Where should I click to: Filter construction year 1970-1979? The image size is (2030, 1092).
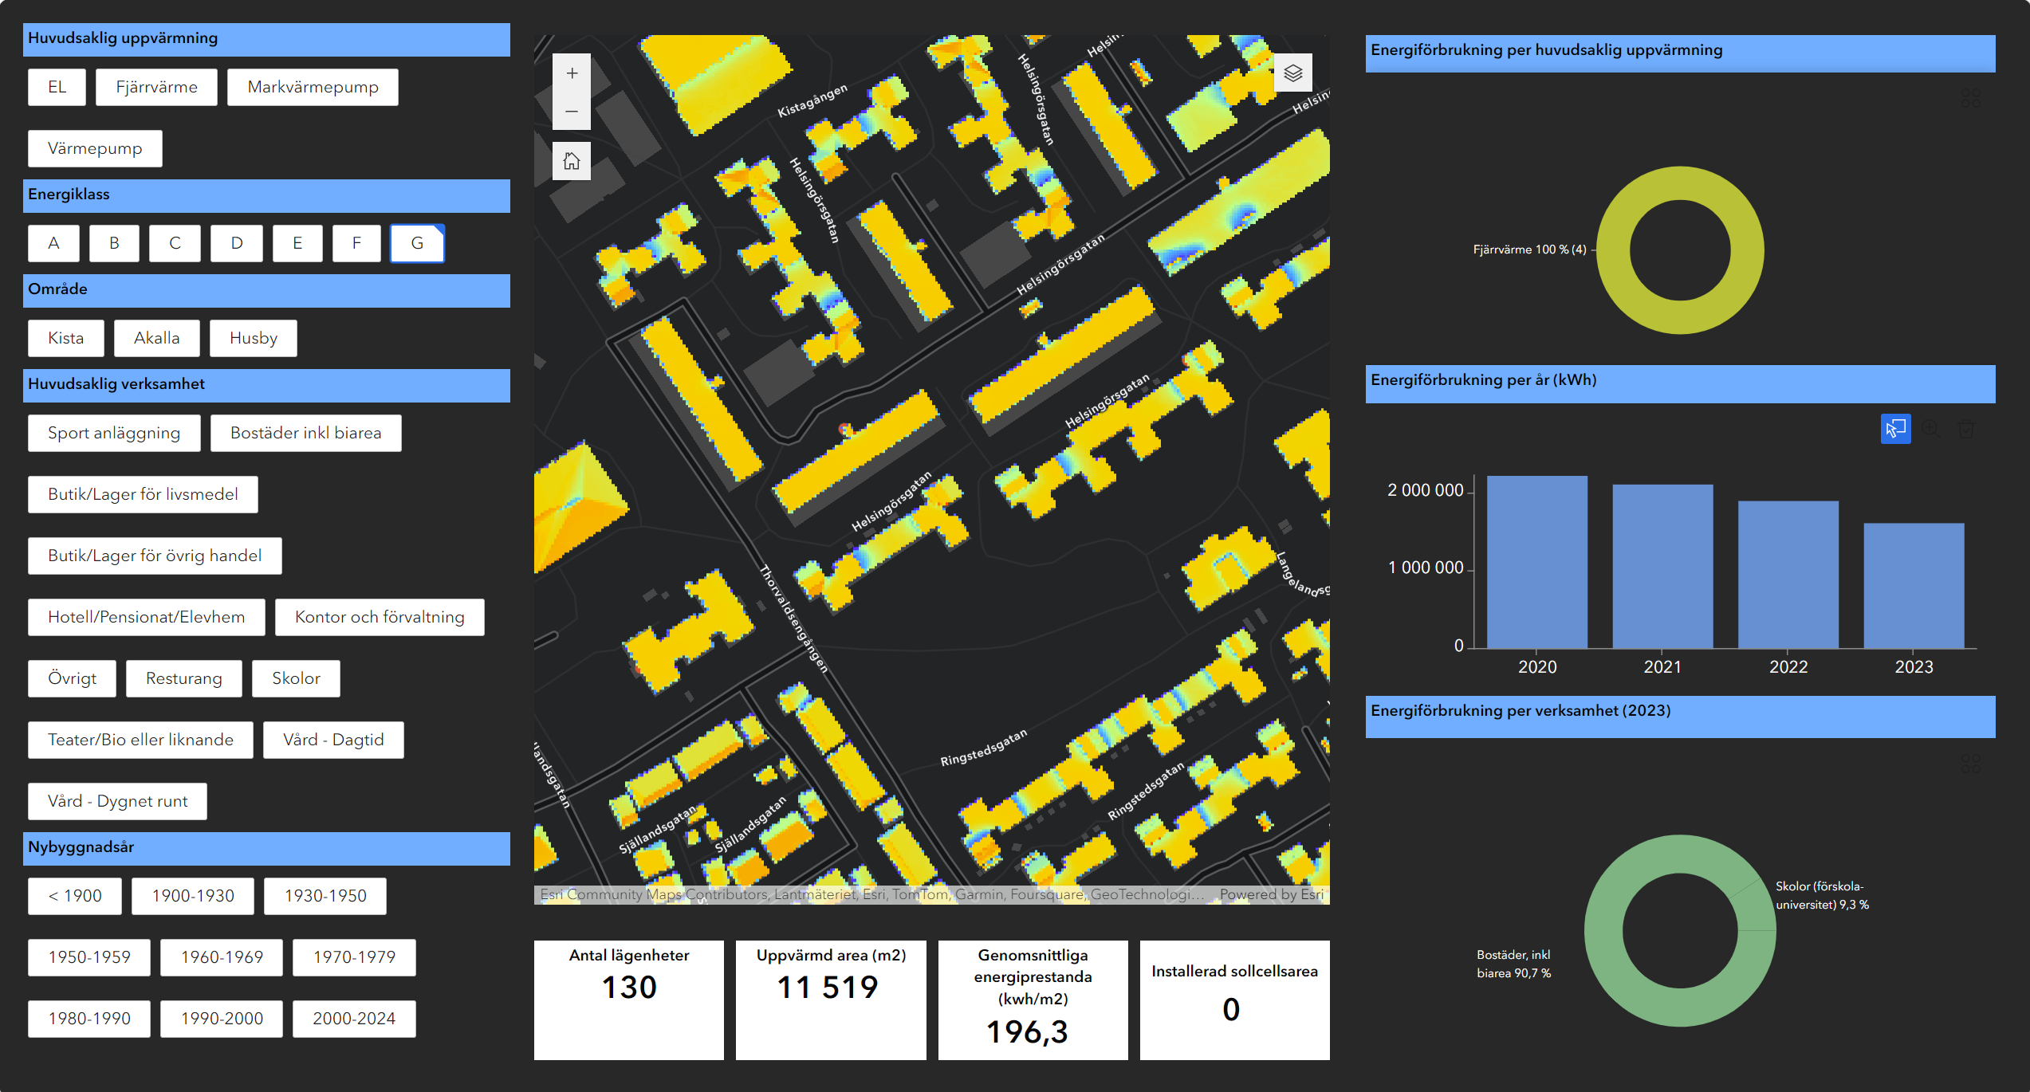click(354, 957)
